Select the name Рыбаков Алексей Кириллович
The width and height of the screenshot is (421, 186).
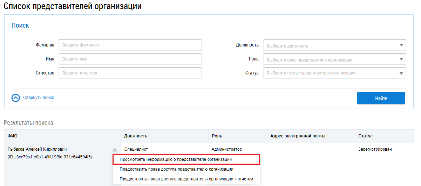pyautogui.click(x=37, y=150)
